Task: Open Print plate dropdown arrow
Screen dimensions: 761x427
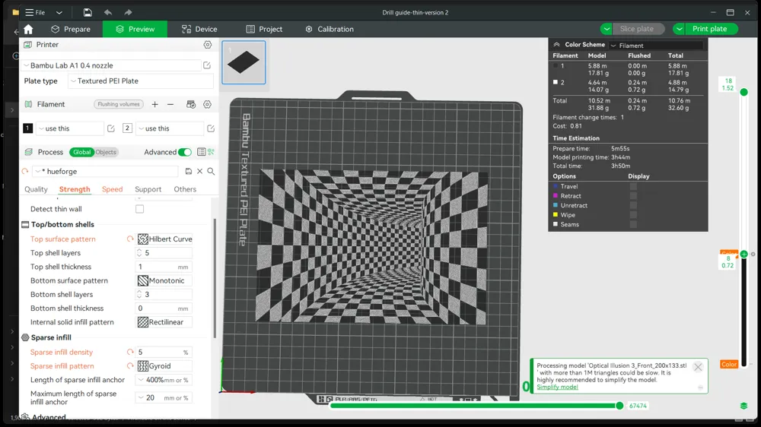Action: pos(680,29)
